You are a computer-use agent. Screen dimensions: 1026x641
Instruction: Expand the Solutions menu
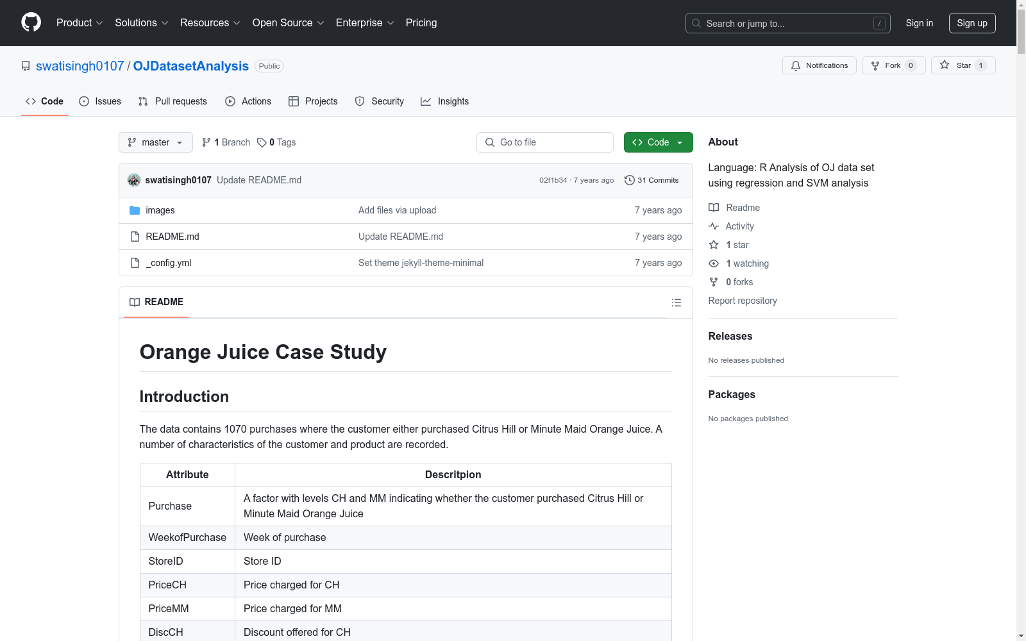(x=142, y=23)
